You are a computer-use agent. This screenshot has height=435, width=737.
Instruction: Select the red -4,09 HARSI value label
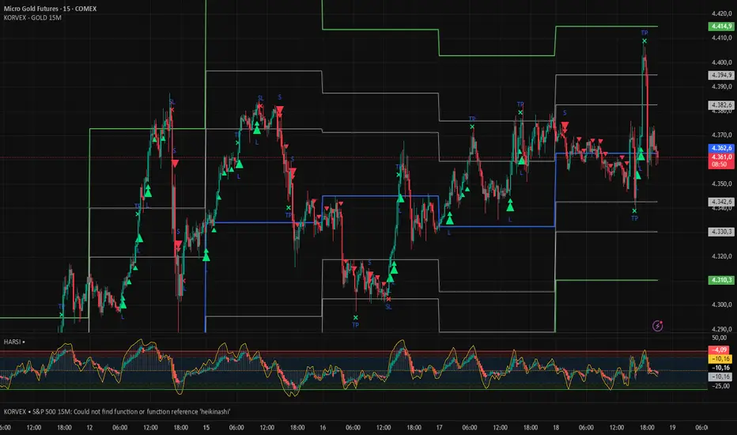tap(719, 350)
